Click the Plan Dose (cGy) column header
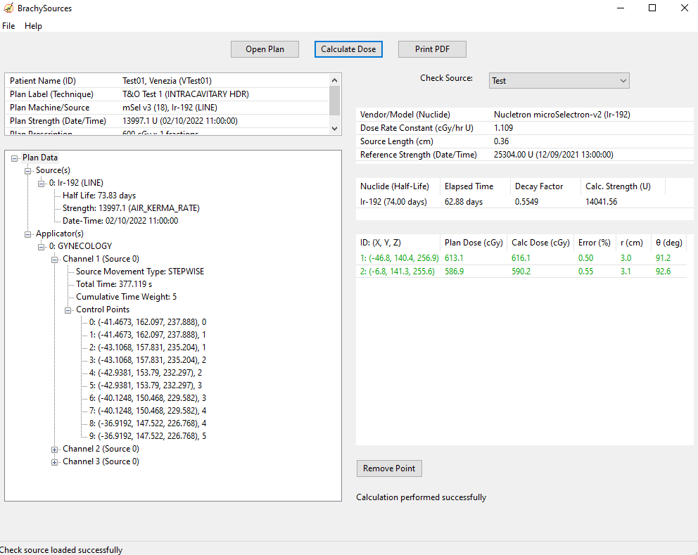The image size is (698, 555). [x=474, y=243]
